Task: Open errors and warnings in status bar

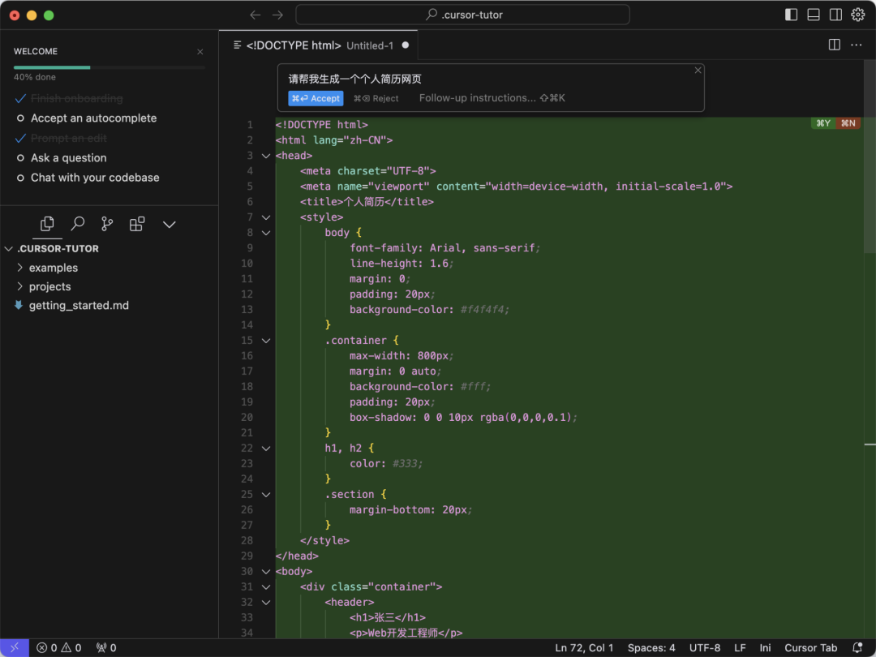Action: [58, 648]
